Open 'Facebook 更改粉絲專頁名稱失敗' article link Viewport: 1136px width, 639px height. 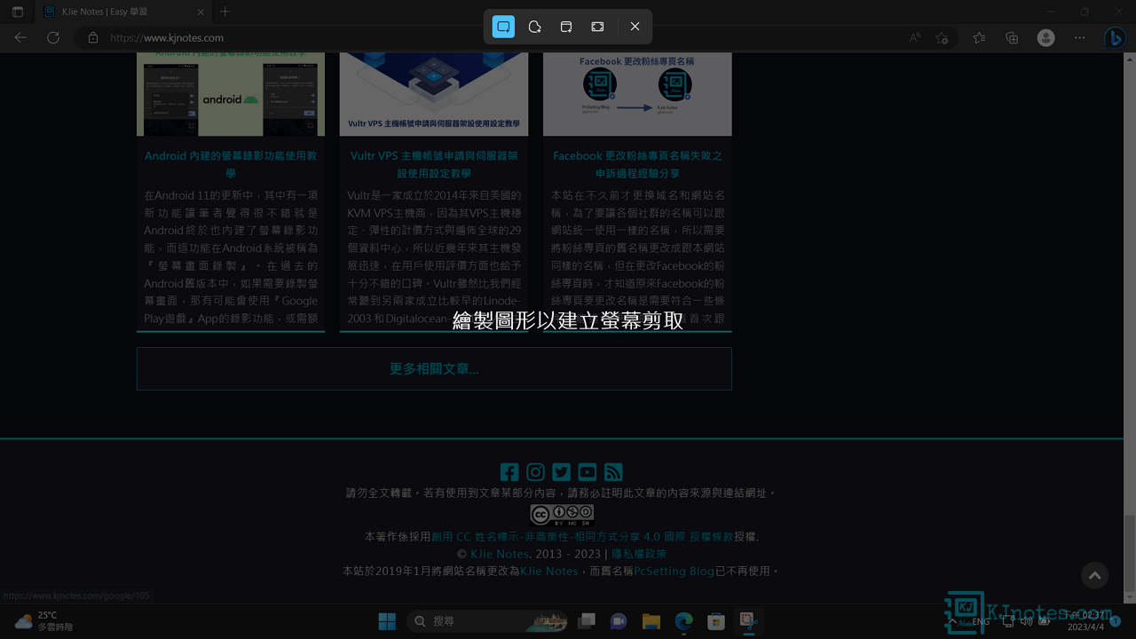(637, 164)
